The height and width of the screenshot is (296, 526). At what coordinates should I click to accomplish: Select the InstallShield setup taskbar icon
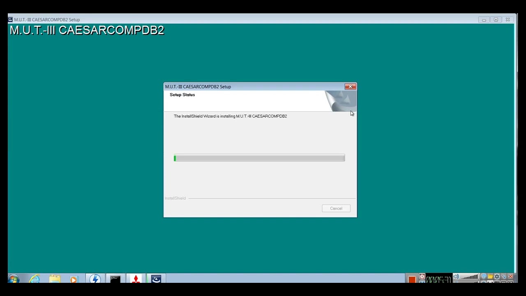click(156, 279)
